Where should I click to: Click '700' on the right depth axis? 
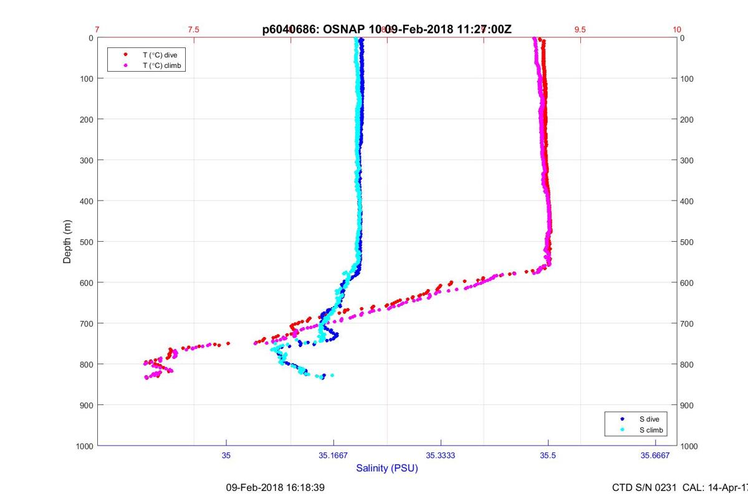pyautogui.click(x=687, y=323)
